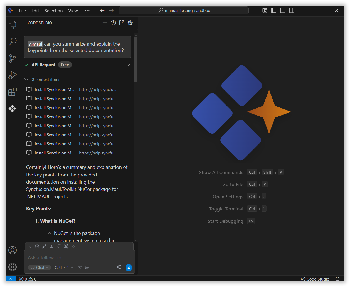
Task: Open the errors and warnings status indicator
Action: click(x=28, y=279)
